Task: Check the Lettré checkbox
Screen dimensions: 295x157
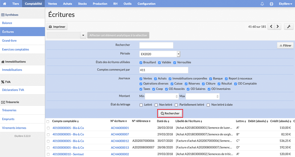Action: (x=141, y=105)
